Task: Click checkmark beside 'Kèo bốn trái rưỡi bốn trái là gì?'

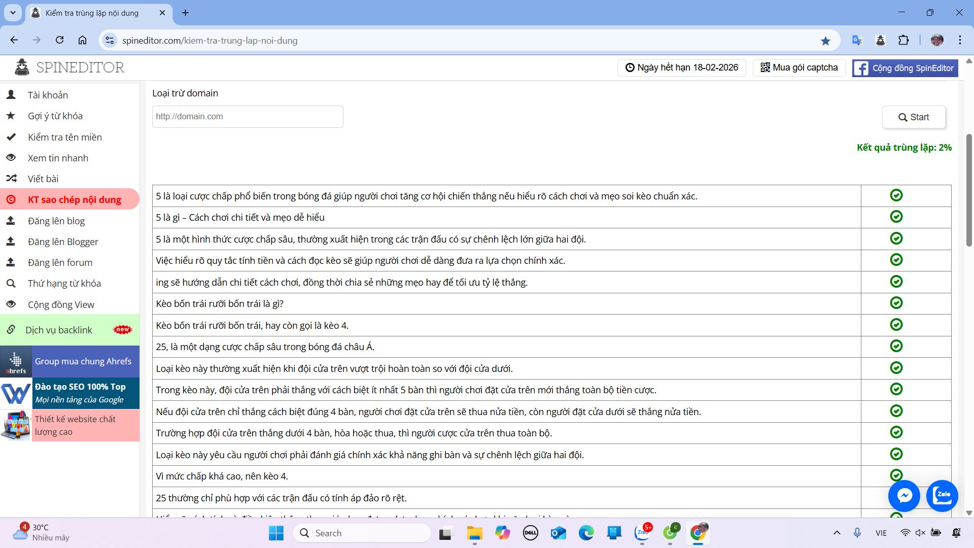Action: point(896,303)
